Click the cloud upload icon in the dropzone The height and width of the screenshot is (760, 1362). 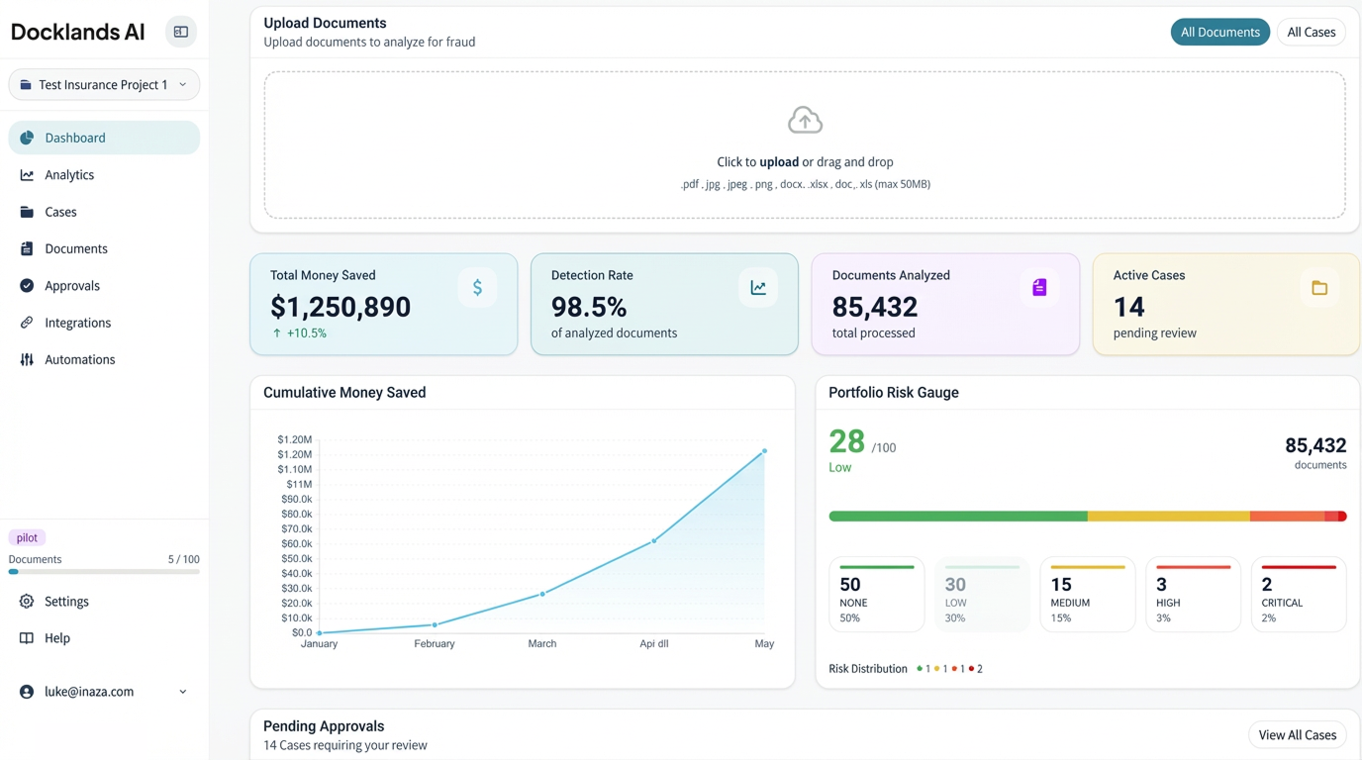point(805,119)
